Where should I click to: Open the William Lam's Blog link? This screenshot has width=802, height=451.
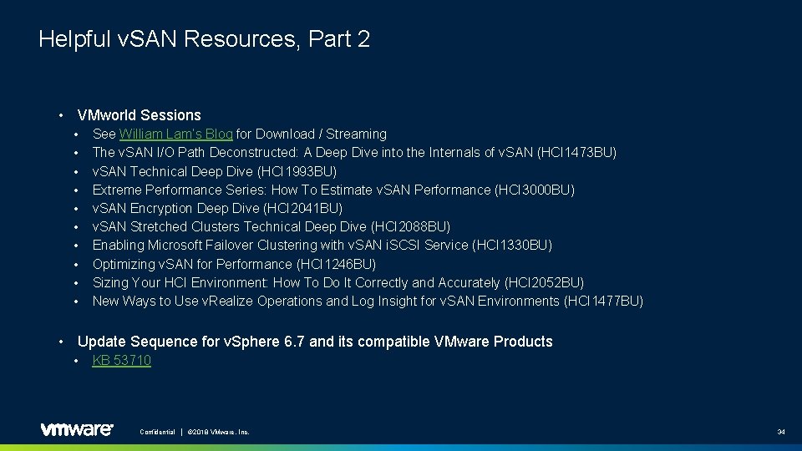click(176, 134)
